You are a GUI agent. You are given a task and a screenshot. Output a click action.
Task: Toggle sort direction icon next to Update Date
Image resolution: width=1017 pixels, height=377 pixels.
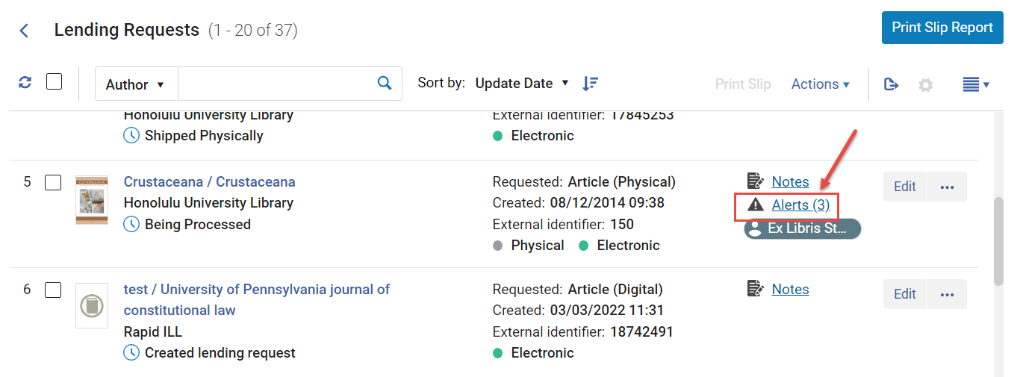pyautogui.click(x=590, y=84)
